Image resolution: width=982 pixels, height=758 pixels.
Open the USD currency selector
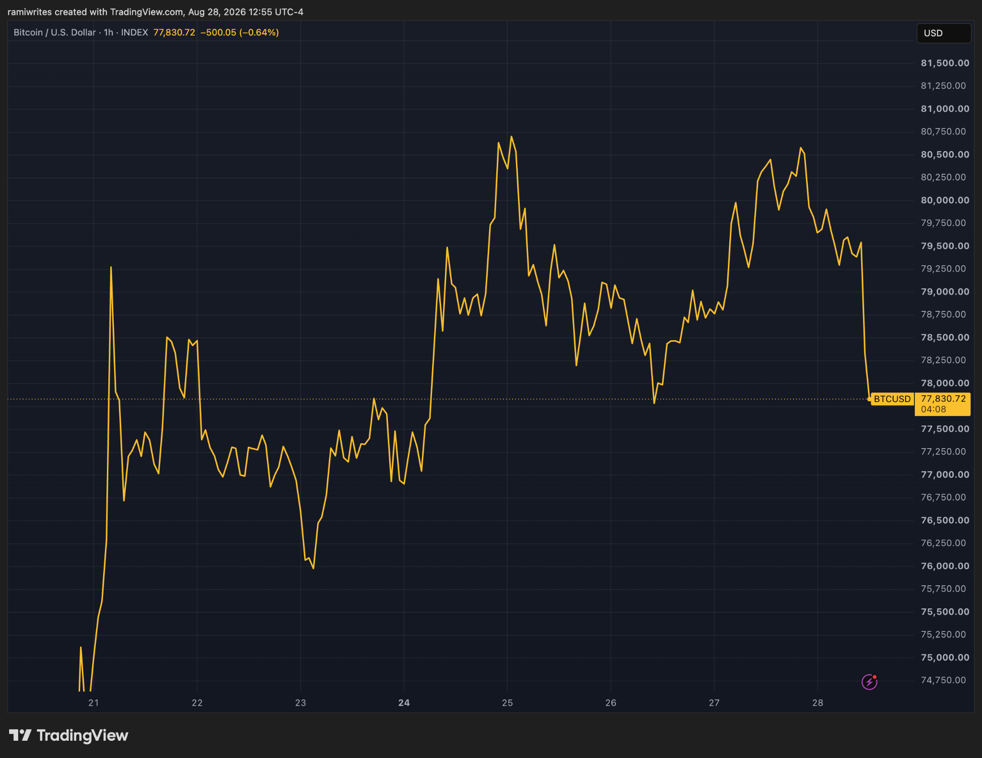(944, 33)
